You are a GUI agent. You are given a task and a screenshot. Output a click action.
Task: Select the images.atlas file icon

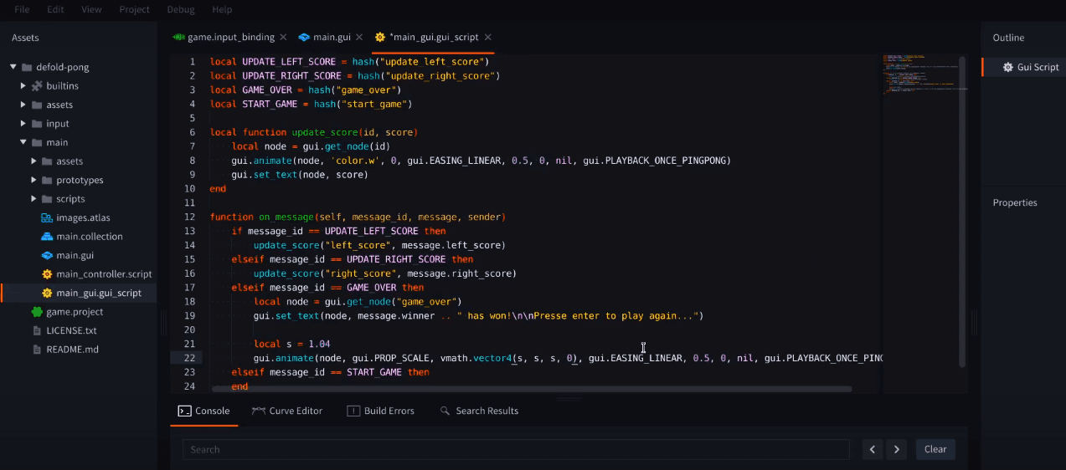click(x=48, y=217)
